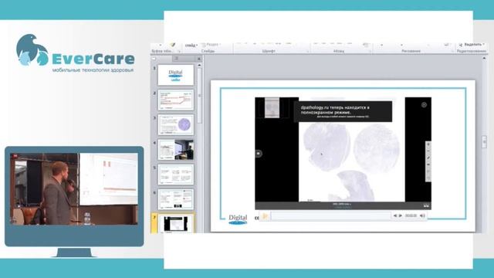Click the slide panel scroll up arrow
This screenshot has height=278, width=494.
199,65
